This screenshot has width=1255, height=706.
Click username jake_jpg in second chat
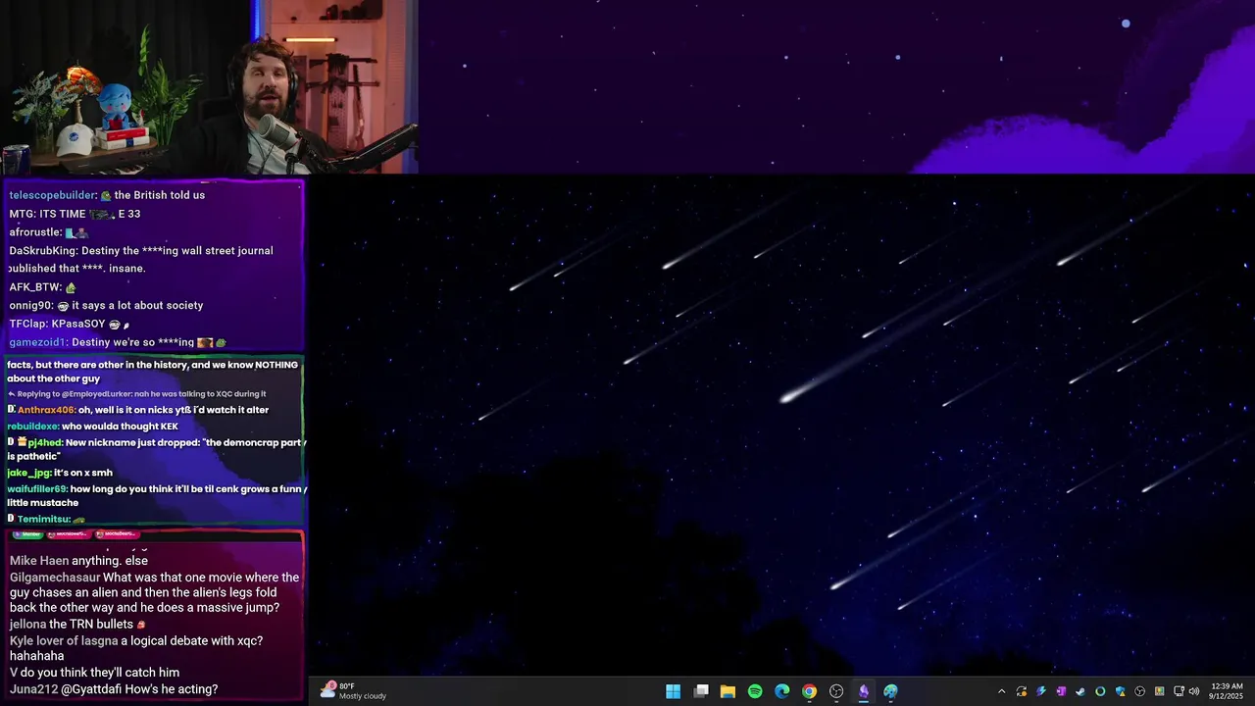28,473
